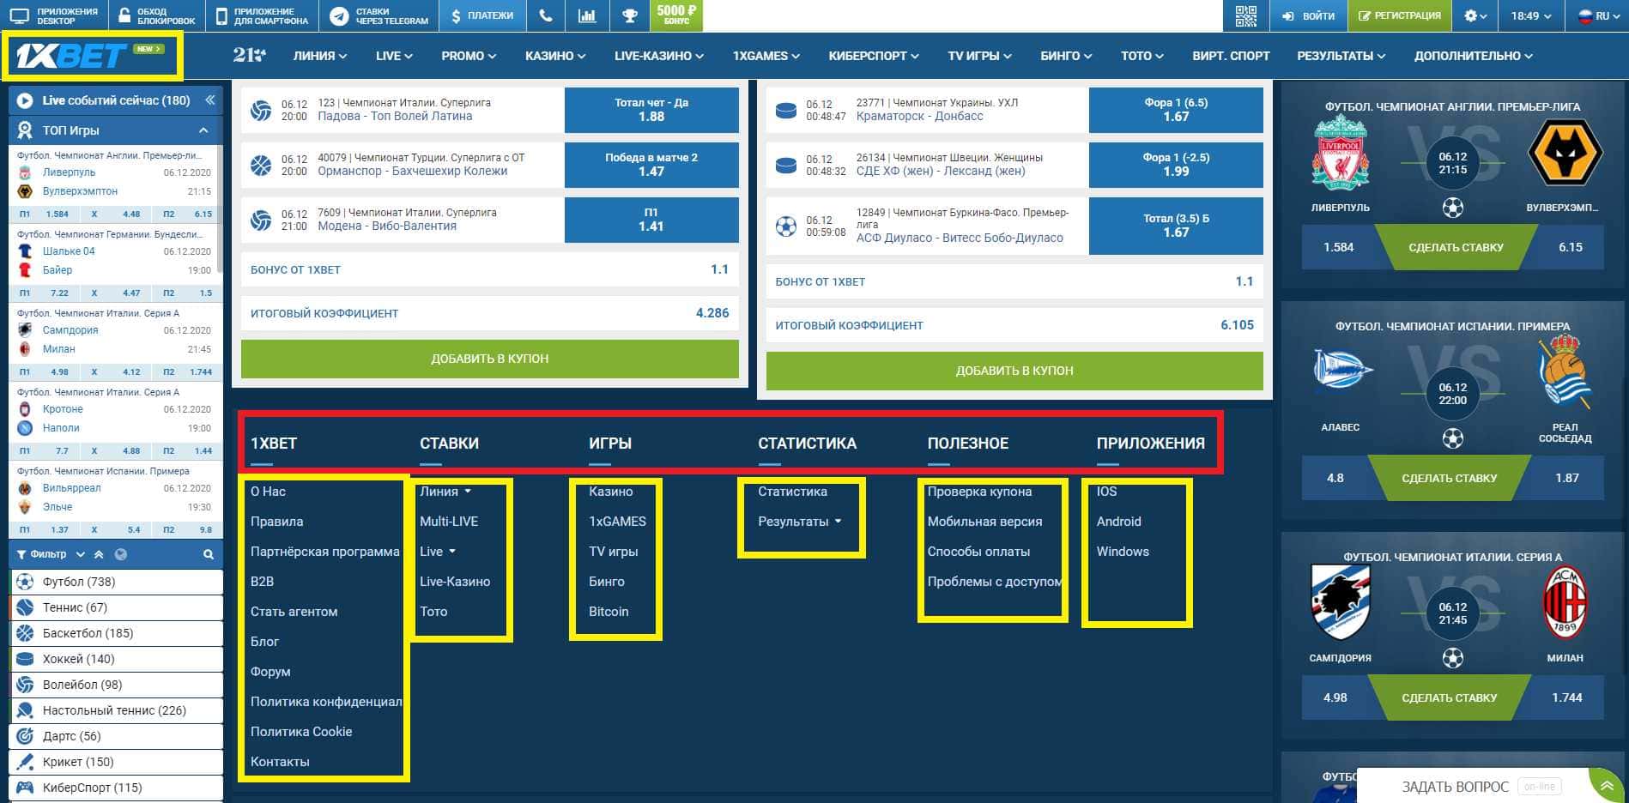Image resolution: width=1629 pixels, height=803 pixels.
Task: Collapse the ТОП Игры section
Action: [203, 130]
